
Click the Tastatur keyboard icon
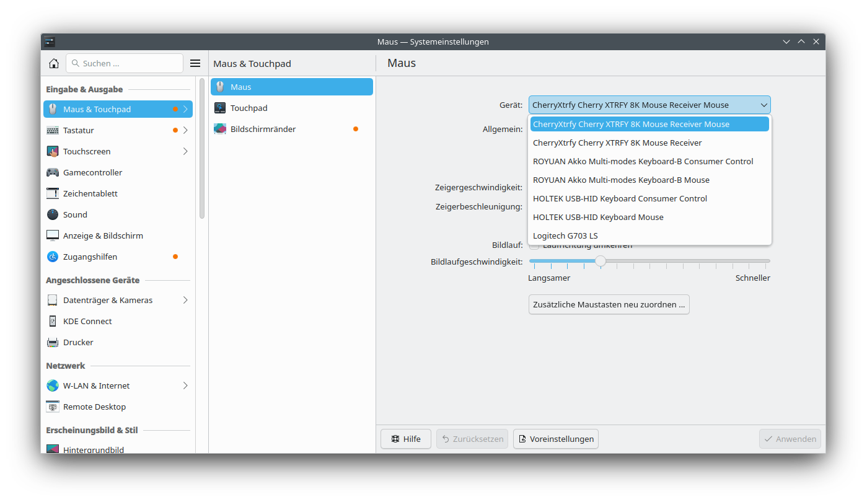tap(53, 130)
